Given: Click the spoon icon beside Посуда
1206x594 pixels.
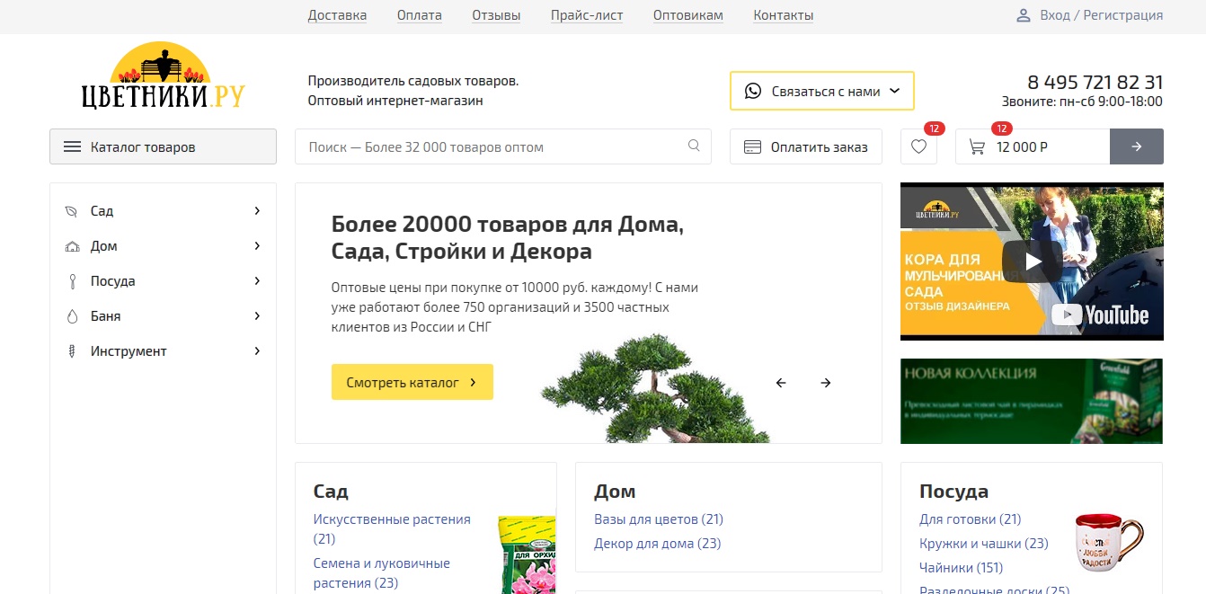Looking at the screenshot, I should point(72,281).
